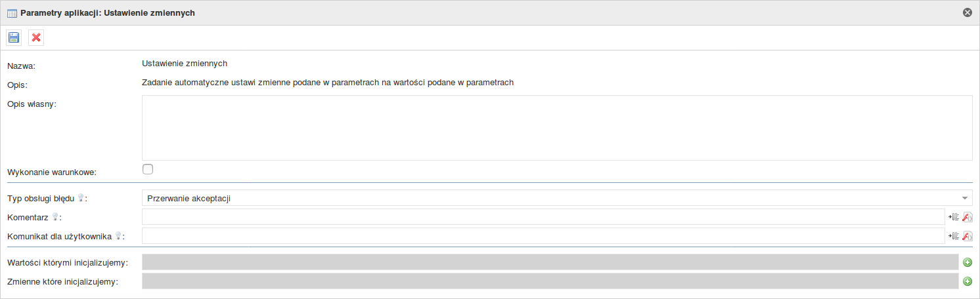The height and width of the screenshot is (299, 980).
Task: Open function editor icon beside Komentarz field
Action: (967, 217)
